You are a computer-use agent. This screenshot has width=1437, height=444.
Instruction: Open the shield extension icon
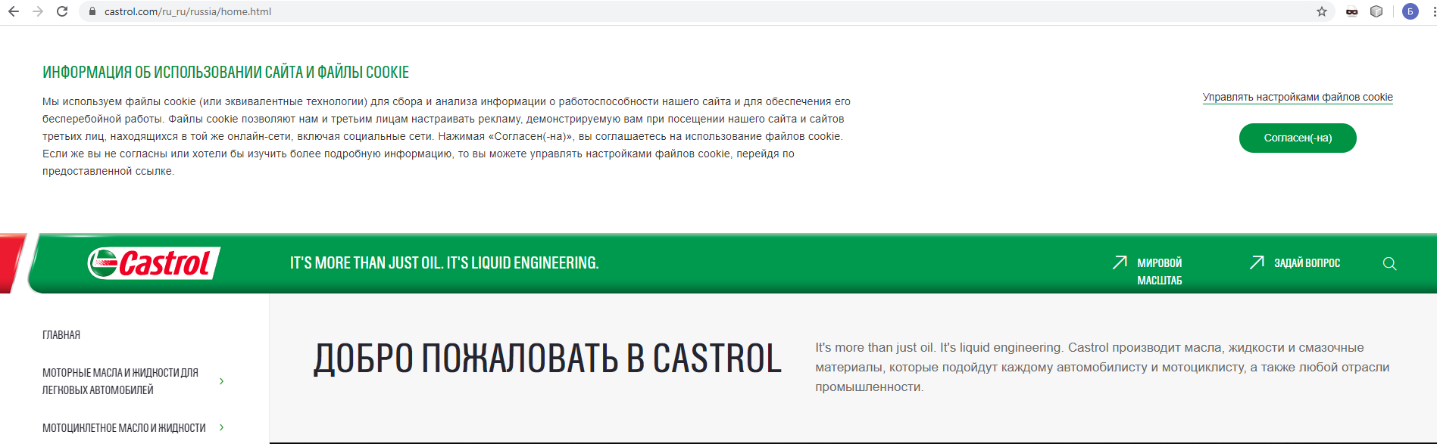pyautogui.click(x=1376, y=11)
